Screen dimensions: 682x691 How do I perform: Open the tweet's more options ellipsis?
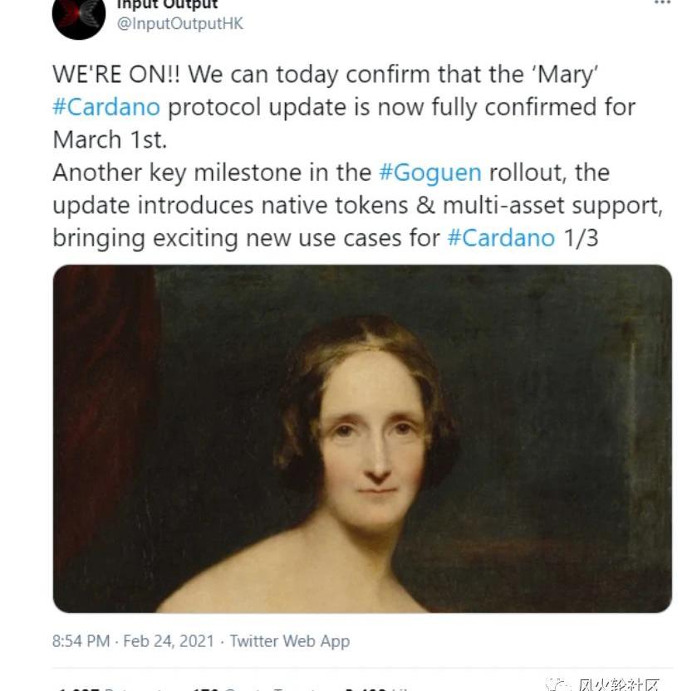[661, 3]
